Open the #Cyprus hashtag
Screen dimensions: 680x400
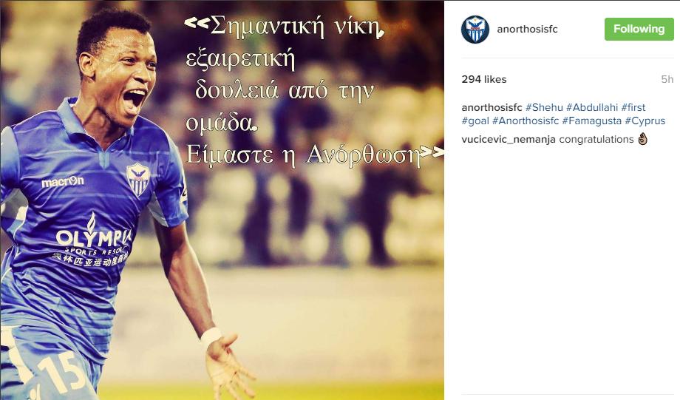point(645,121)
